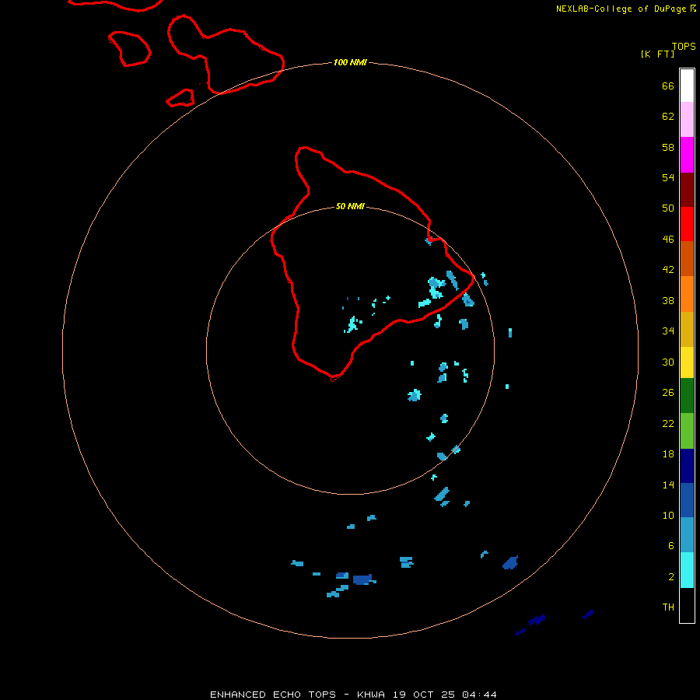This screenshot has width=700, height=700.
Task: Click the 50 NMI range ring label
Action: (x=350, y=206)
